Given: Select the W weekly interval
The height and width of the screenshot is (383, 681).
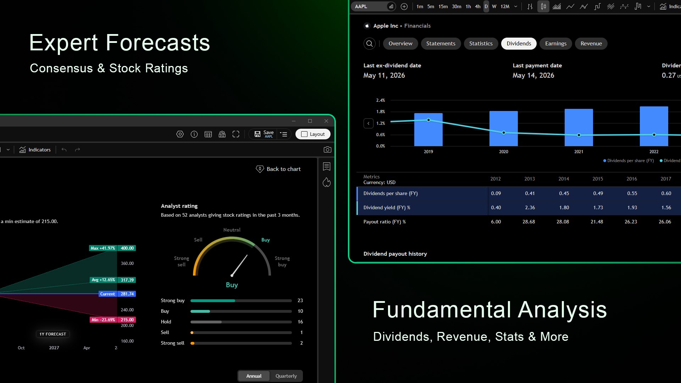Looking at the screenshot, I should [494, 6].
